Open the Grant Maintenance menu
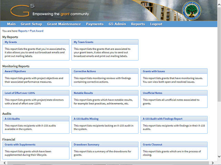This screenshot has width=221, height=165. point(64,24)
